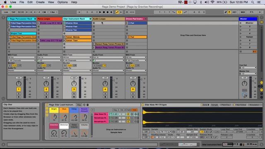
Task: Toggle the Loop switch in control bar
Action: 179,12
